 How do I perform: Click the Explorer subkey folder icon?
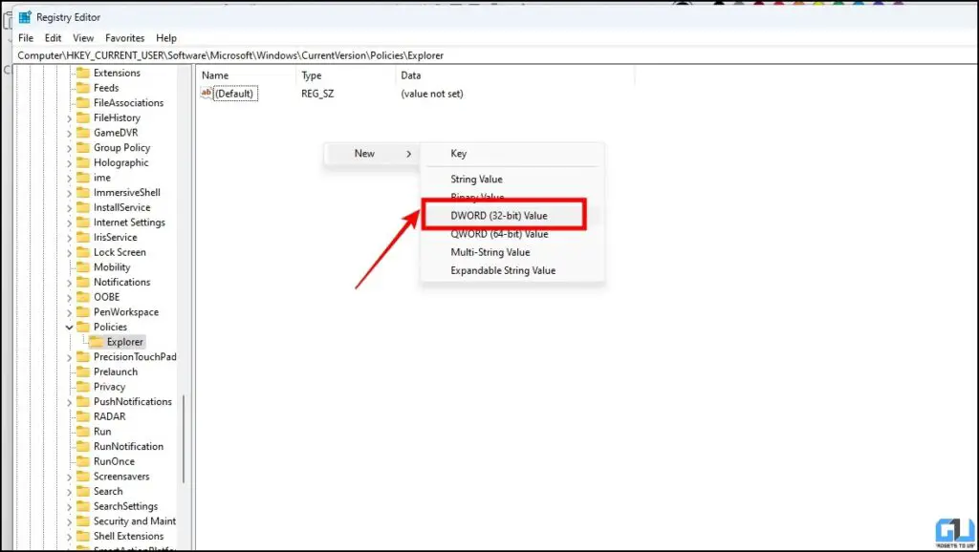97,342
